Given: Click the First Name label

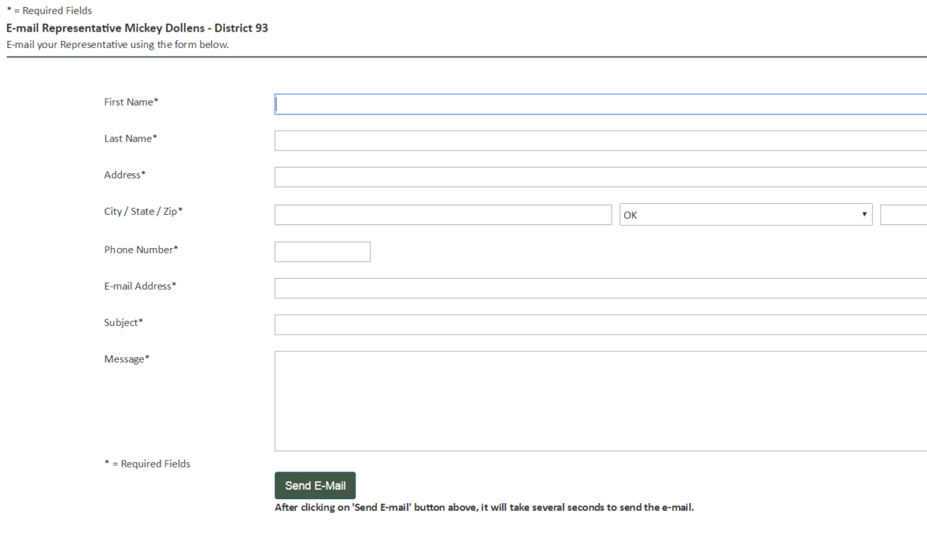Looking at the screenshot, I should tap(131, 102).
